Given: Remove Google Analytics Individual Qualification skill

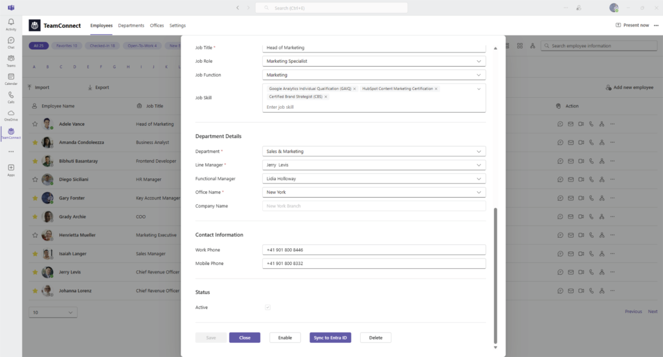Looking at the screenshot, I should (354, 89).
